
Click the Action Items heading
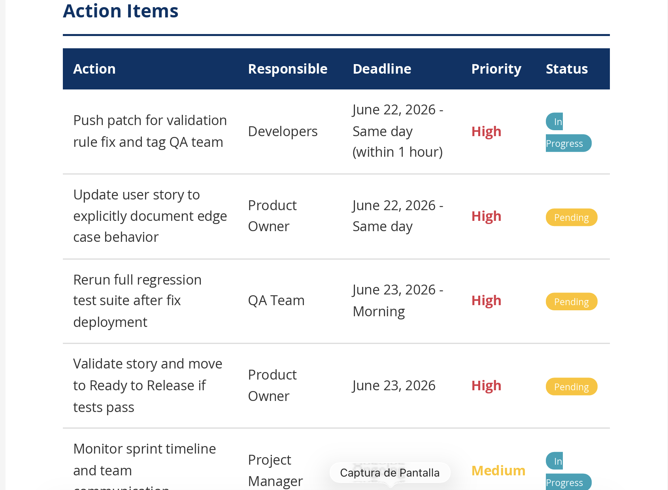coord(121,11)
